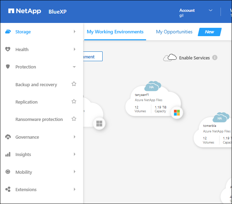
Task: Toggle the Replication favorite star
Action: (x=74, y=101)
